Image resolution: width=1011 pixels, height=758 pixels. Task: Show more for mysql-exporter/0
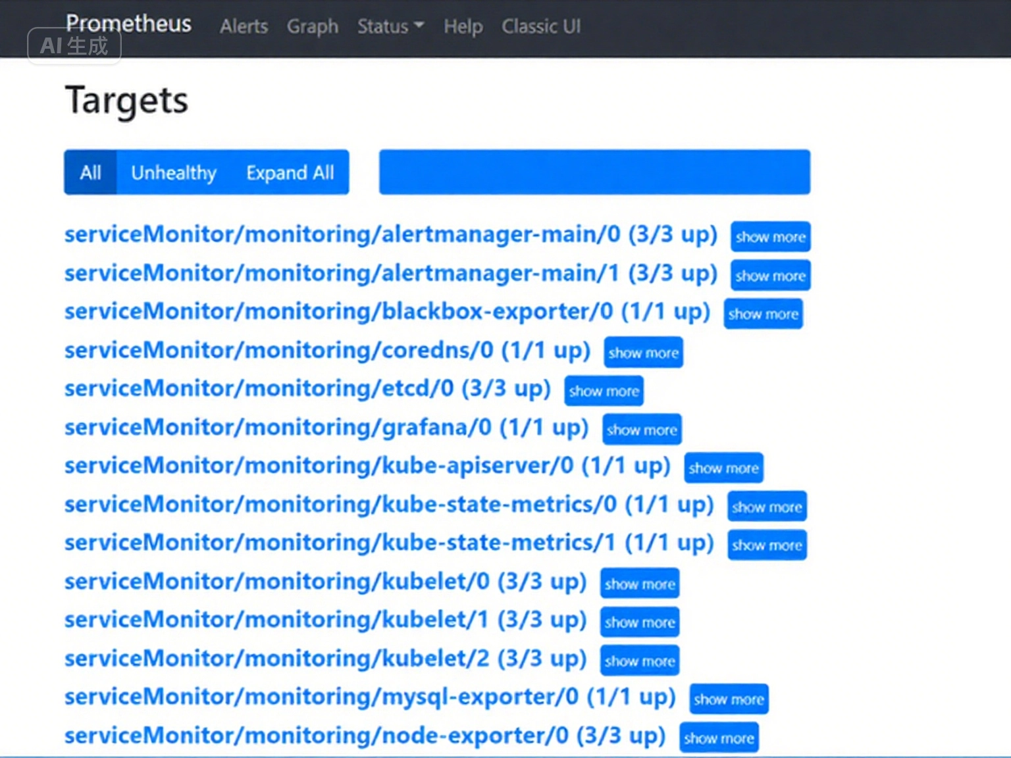(729, 699)
